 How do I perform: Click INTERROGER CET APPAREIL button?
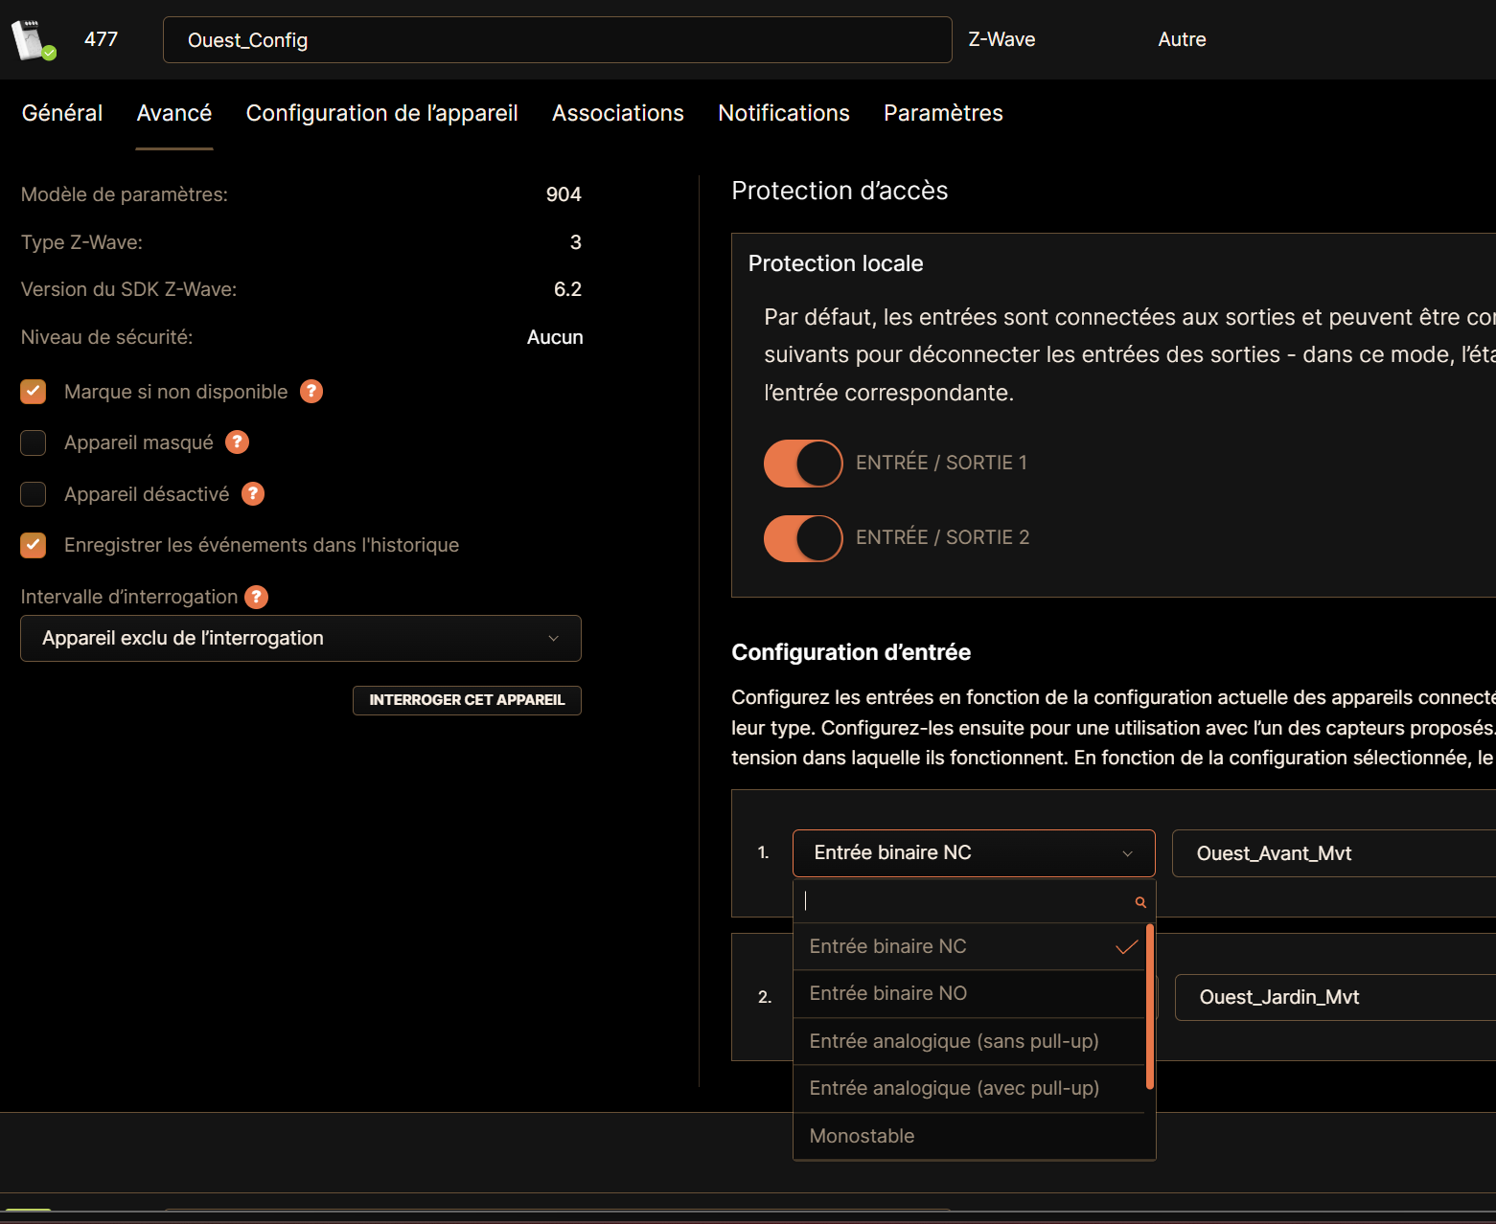coord(467,700)
